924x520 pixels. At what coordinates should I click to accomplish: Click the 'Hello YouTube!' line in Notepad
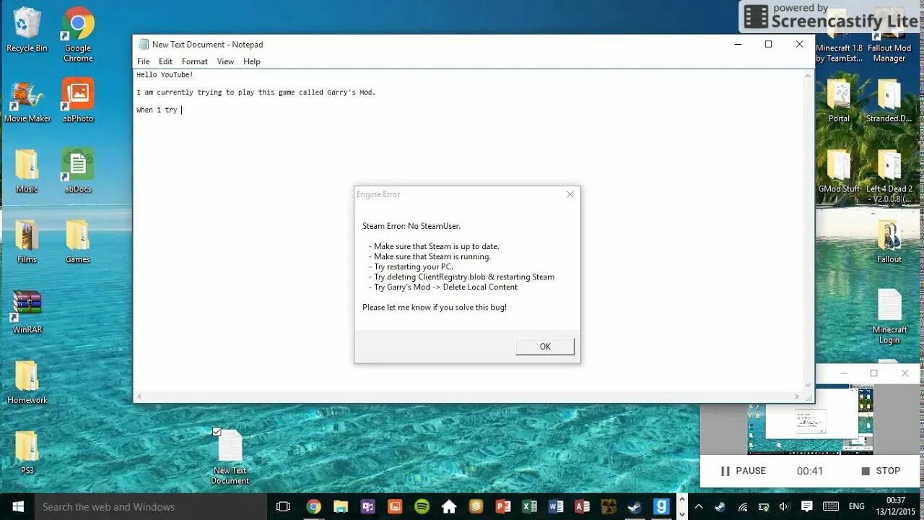165,74
